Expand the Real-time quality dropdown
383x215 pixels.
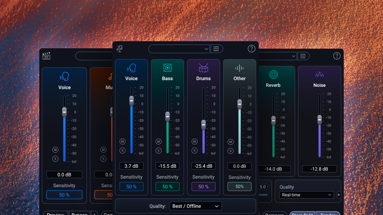pyautogui.click(x=306, y=195)
